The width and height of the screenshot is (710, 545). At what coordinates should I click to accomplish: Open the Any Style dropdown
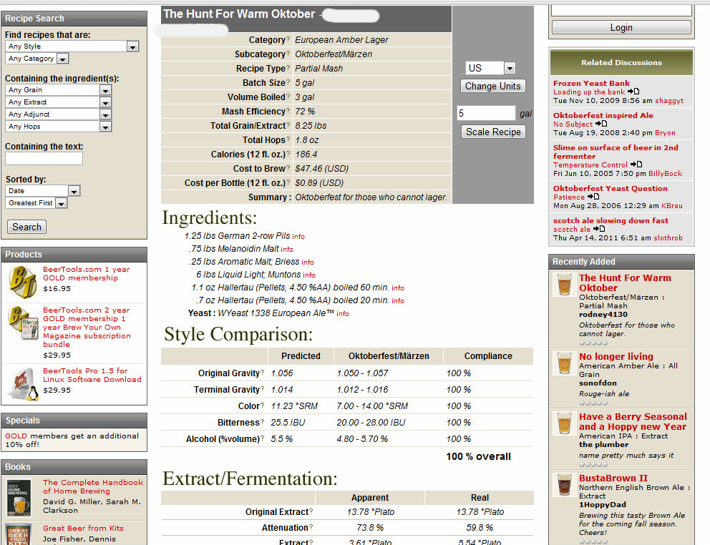point(132,46)
